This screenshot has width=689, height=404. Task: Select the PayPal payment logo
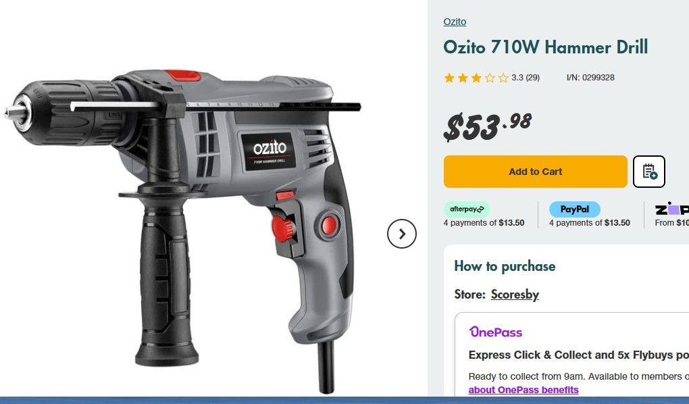pos(574,209)
